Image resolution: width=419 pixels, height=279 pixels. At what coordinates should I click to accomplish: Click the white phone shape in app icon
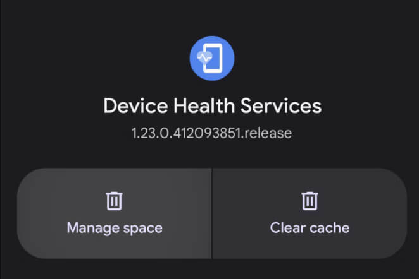click(213, 58)
